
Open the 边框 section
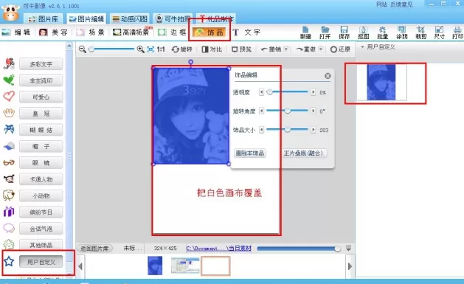pos(172,32)
